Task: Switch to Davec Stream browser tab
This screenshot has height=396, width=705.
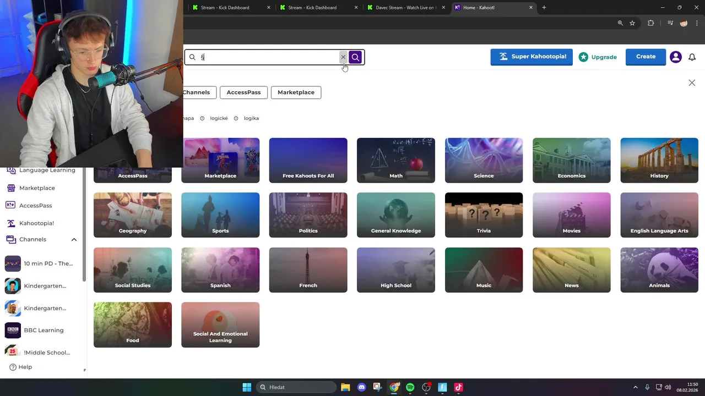Action: (x=405, y=8)
